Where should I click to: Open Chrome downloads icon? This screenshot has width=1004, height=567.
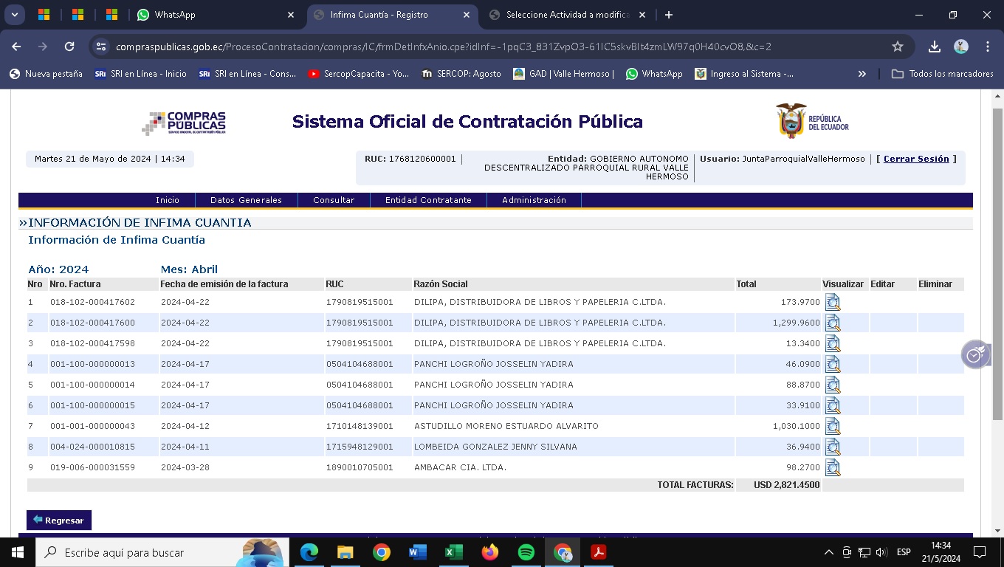click(934, 47)
